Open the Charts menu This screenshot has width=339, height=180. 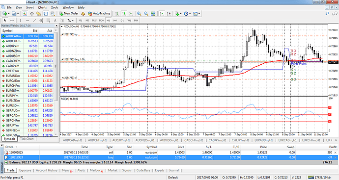point(42,7)
